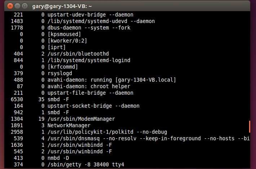Click the gary@gary-1304-VB title bar text
The width and height of the screenshot is (256, 169).
[67, 6]
